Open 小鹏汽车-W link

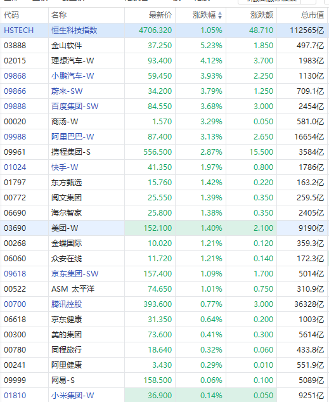(x=72, y=76)
